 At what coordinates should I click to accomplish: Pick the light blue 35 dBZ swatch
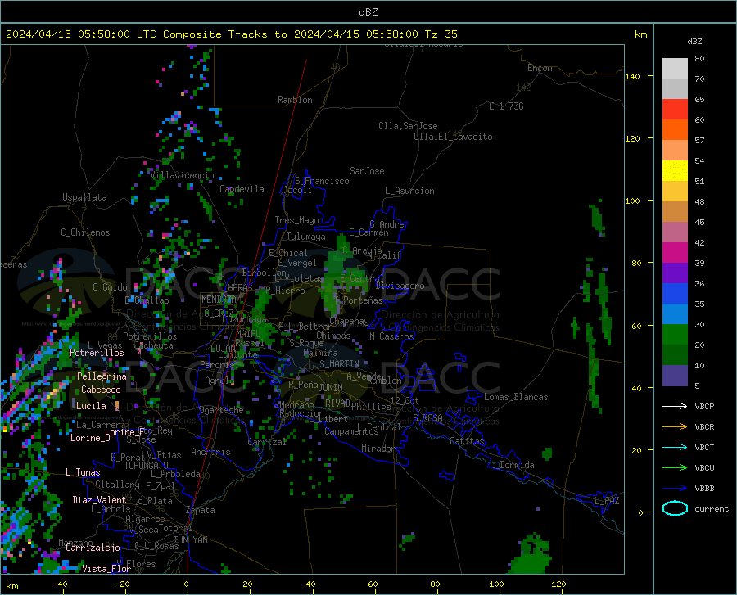click(x=675, y=313)
